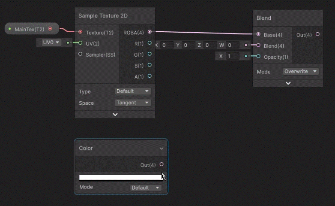335x206 pixels.
Task: Open the Color Mode Default dropdown
Action: click(146, 188)
